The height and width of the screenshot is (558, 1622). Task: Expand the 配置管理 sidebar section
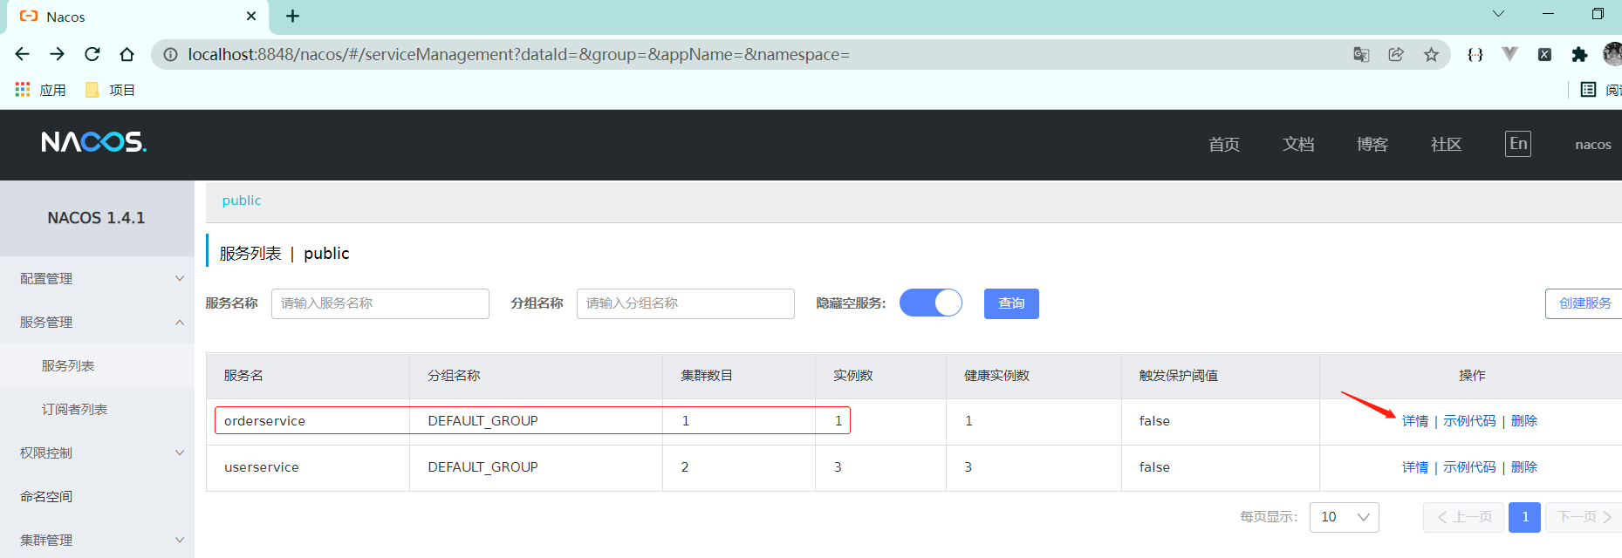97,278
